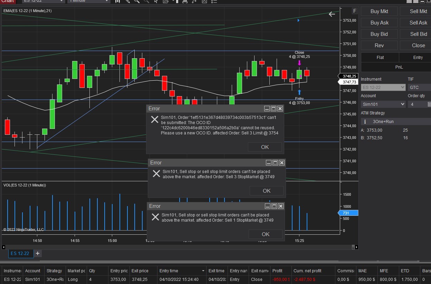This screenshot has width=431, height=284.
Task: Click the back arrow icon on chart
Action: click(332, 14)
